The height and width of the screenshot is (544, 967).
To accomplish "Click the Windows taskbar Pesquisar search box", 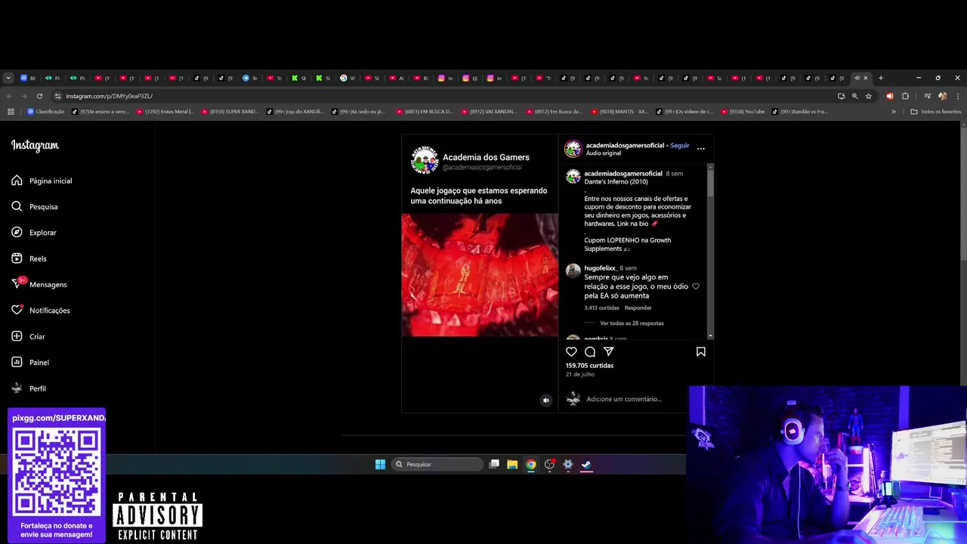I will point(437,465).
